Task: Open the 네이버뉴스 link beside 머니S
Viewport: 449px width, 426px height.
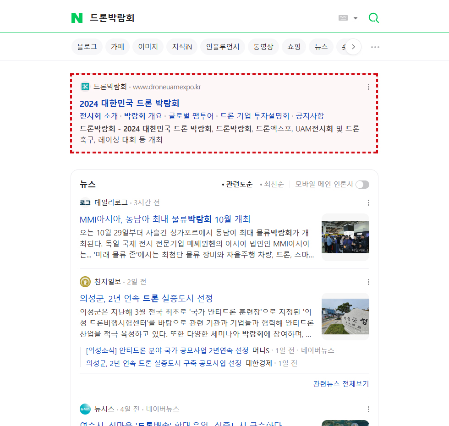Action: 318,350
